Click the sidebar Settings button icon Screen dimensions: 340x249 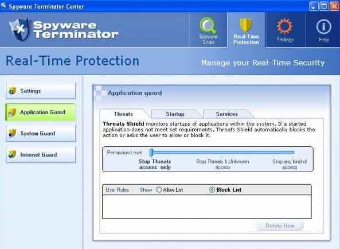tap(13, 91)
